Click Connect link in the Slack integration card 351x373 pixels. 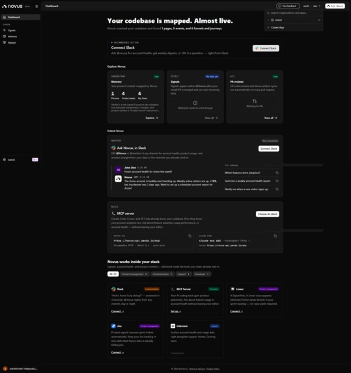pos(118,311)
